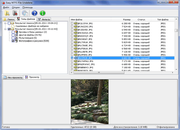The image size is (180, 130).
Task: Sort by the Статус column header
Action: (x=141, y=20)
